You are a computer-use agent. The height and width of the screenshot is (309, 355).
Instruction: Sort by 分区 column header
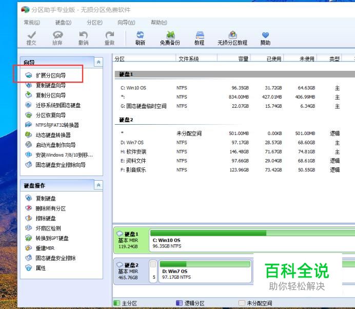click(x=144, y=59)
